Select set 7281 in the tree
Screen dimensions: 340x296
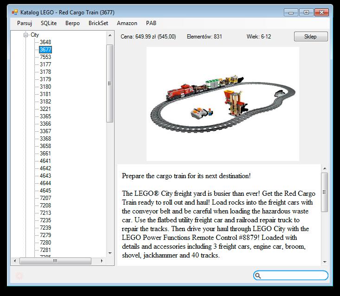45,250
